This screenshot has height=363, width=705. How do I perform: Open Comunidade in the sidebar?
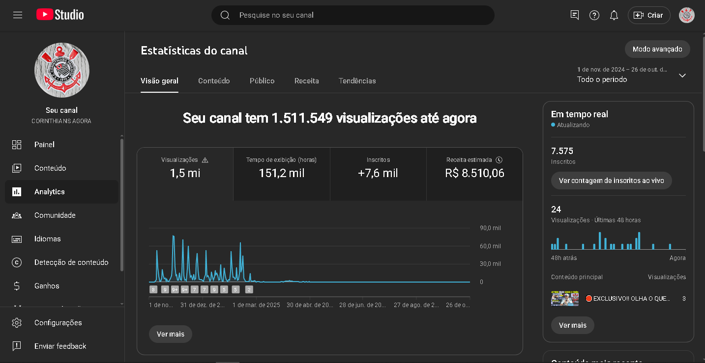[61, 215]
